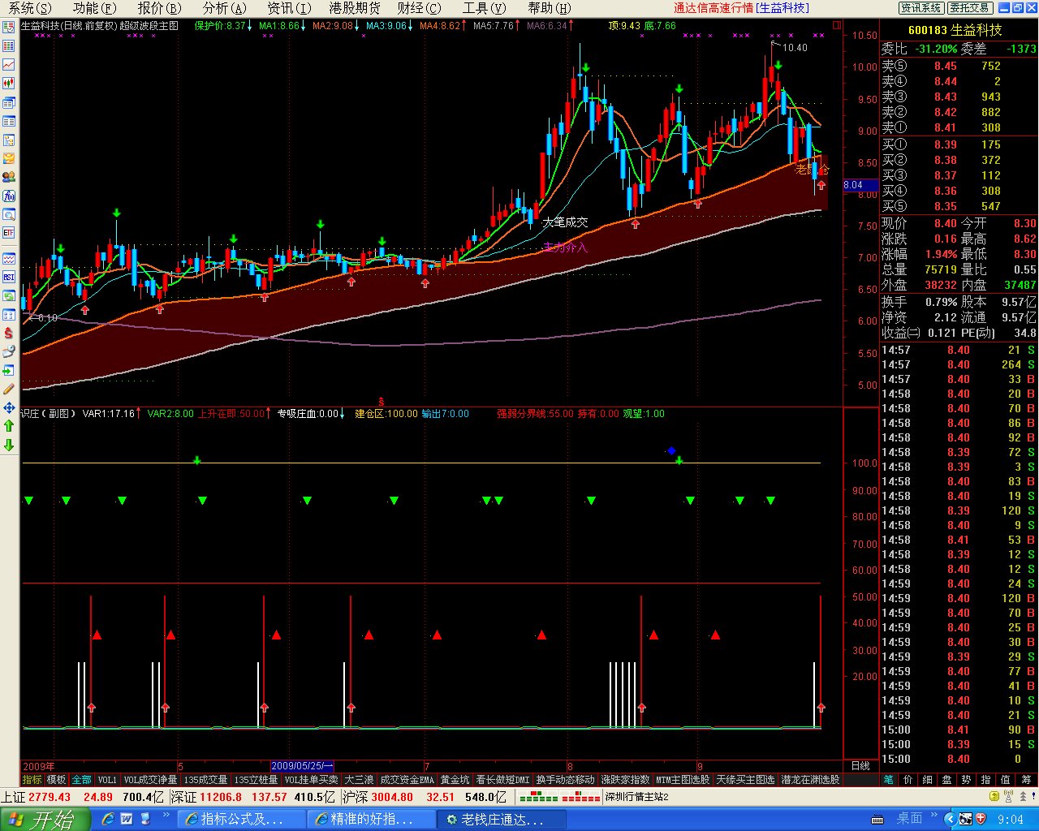Click the topmost left toolbar icon
Image resolution: width=1039 pixels, height=831 pixels.
point(9,27)
